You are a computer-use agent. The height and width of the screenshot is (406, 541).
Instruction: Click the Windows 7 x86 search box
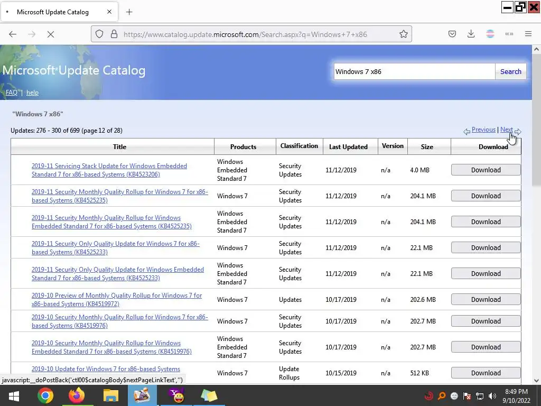click(x=414, y=71)
